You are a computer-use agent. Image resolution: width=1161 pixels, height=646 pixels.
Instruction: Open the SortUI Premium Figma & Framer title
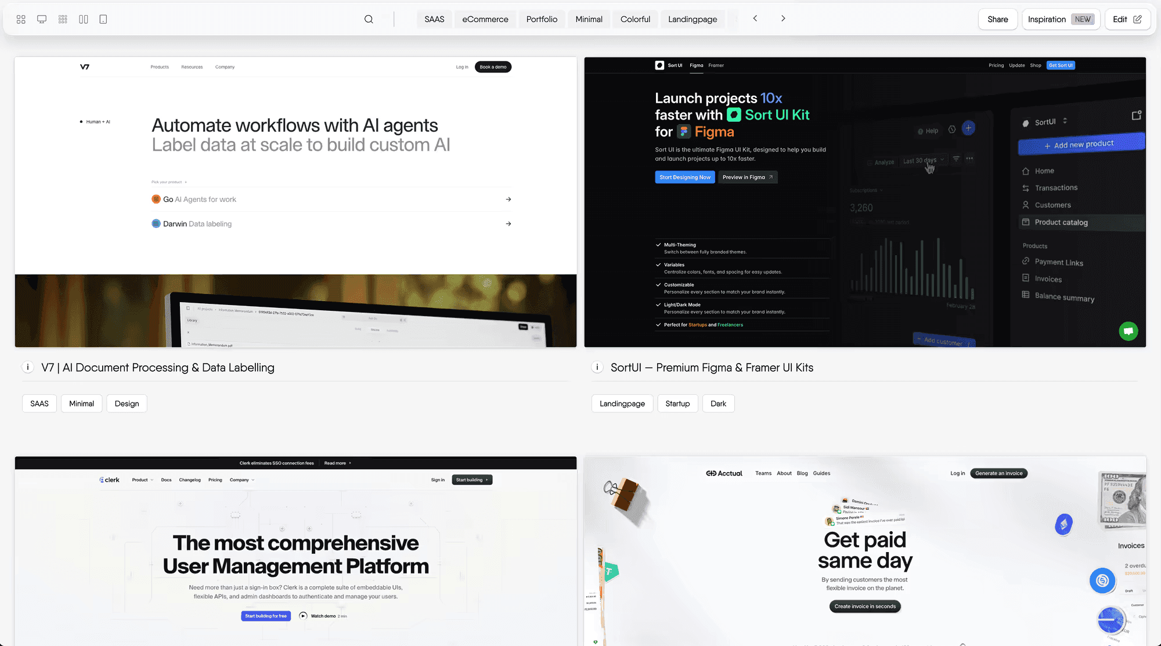[712, 368]
